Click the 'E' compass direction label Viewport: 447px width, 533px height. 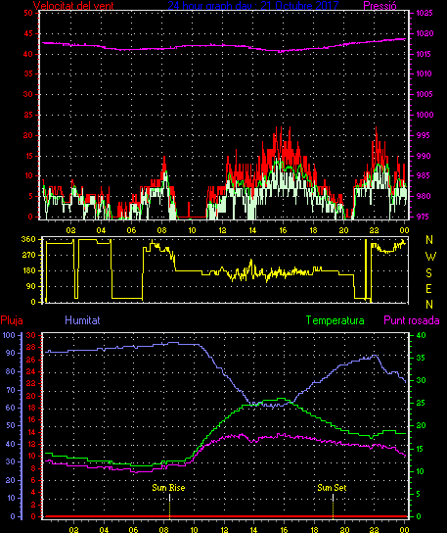[429, 289]
